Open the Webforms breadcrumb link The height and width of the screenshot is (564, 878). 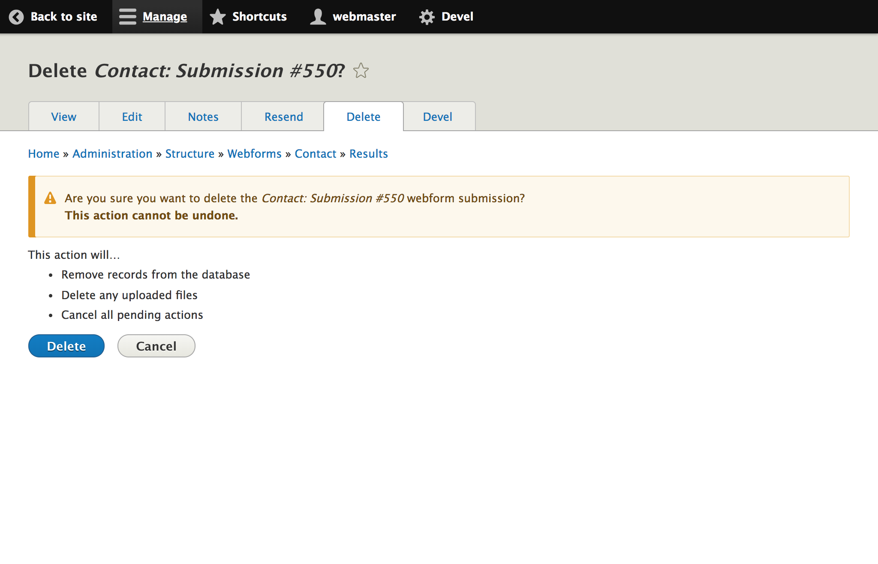[x=254, y=153]
